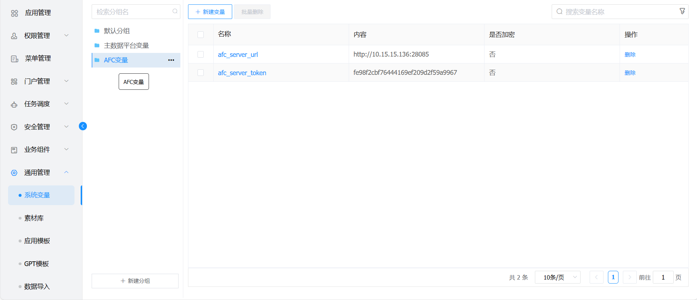Collapse sidebar with blue arrow button
Image resolution: width=697 pixels, height=300 pixels.
83,126
